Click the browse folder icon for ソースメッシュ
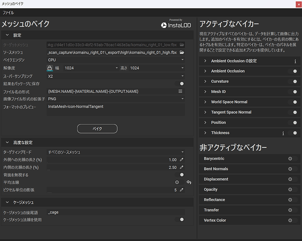Viewport: 302px width, 241px height. point(182,52)
